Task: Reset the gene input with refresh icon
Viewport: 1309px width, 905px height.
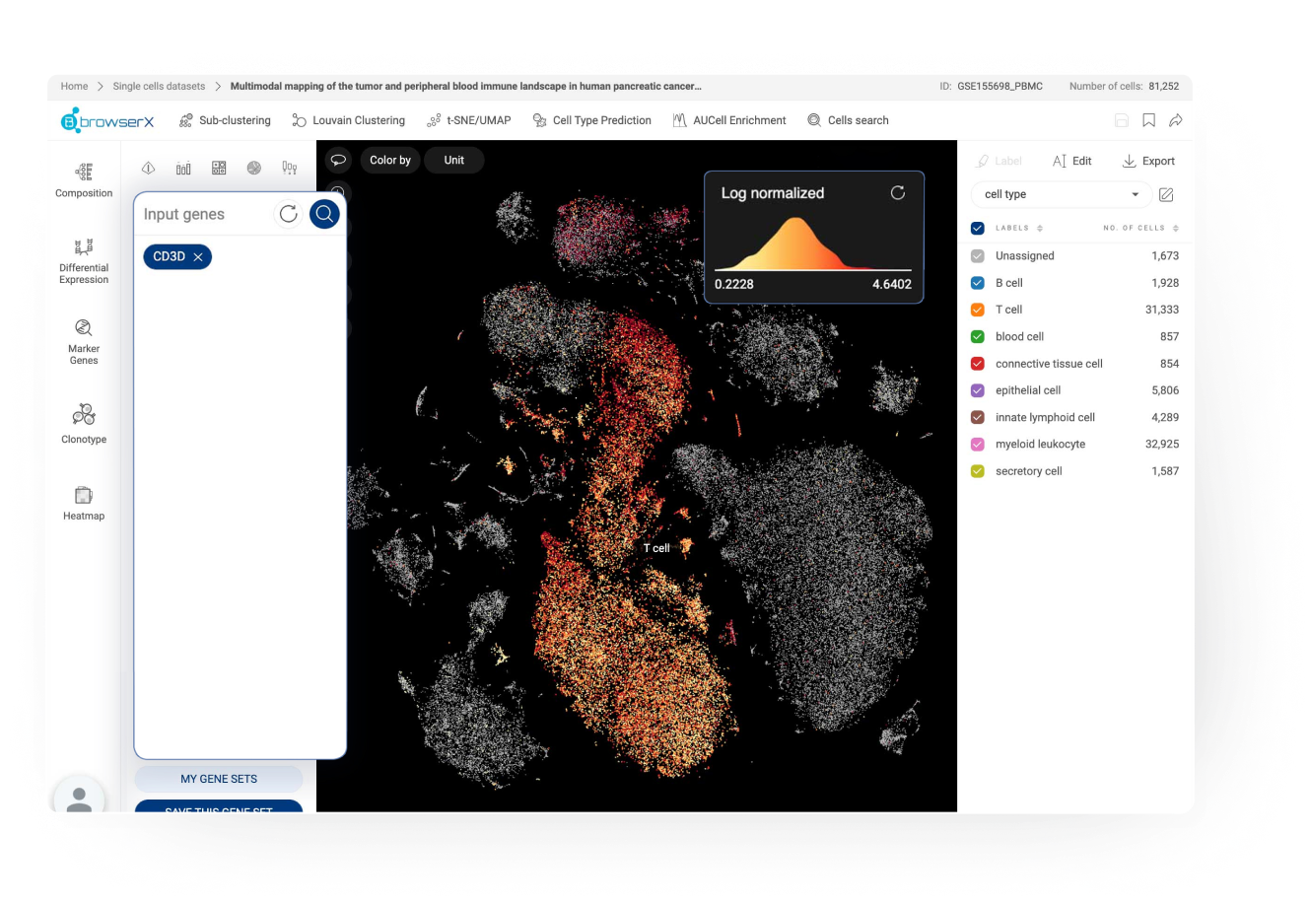Action: coord(288,214)
